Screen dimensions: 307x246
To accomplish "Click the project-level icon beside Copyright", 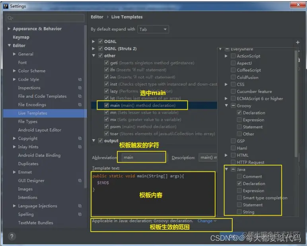I will (x=80, y=138).
